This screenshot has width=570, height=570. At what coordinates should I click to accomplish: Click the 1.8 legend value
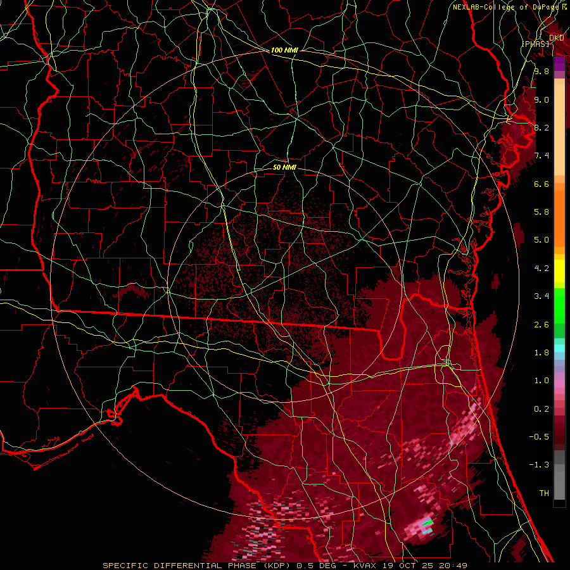(541, 353)
